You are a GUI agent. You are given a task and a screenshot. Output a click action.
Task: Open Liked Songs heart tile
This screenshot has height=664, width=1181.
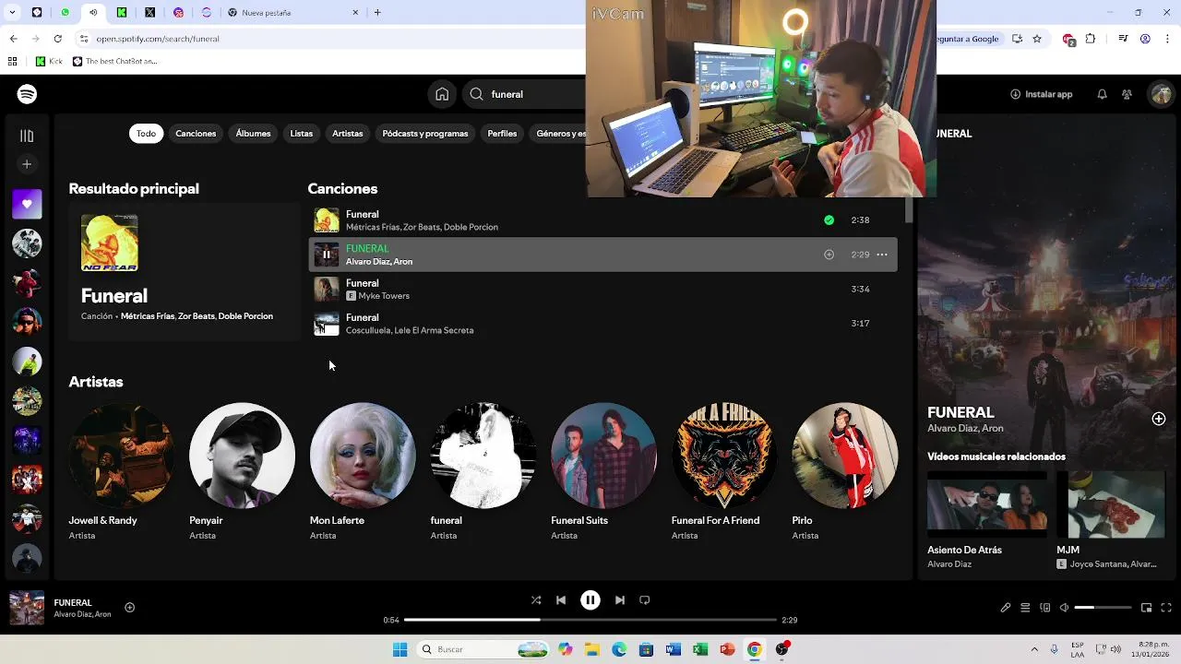tap(27, 204)
